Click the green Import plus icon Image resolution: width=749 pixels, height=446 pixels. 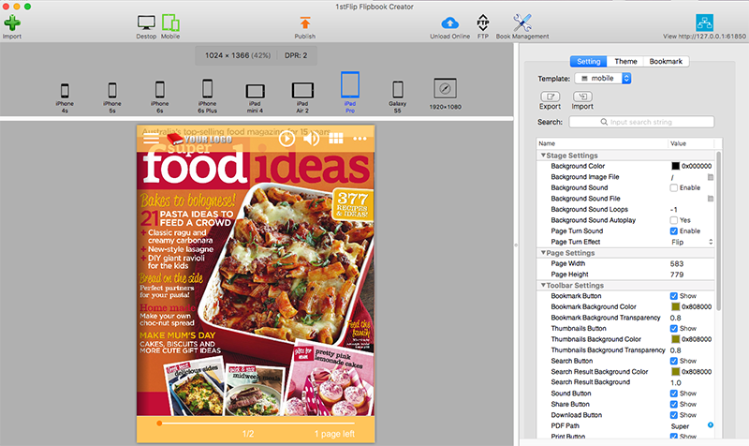pos(12,22)
